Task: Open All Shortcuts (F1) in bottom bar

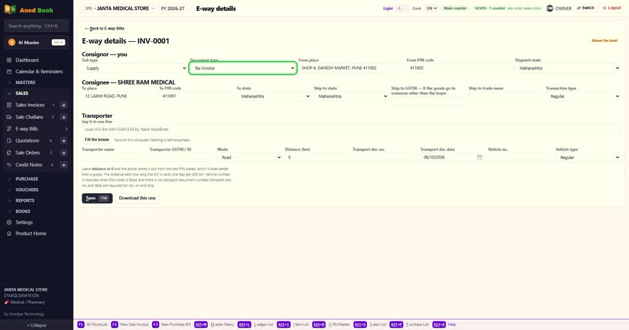Action: tap(92, 324)
